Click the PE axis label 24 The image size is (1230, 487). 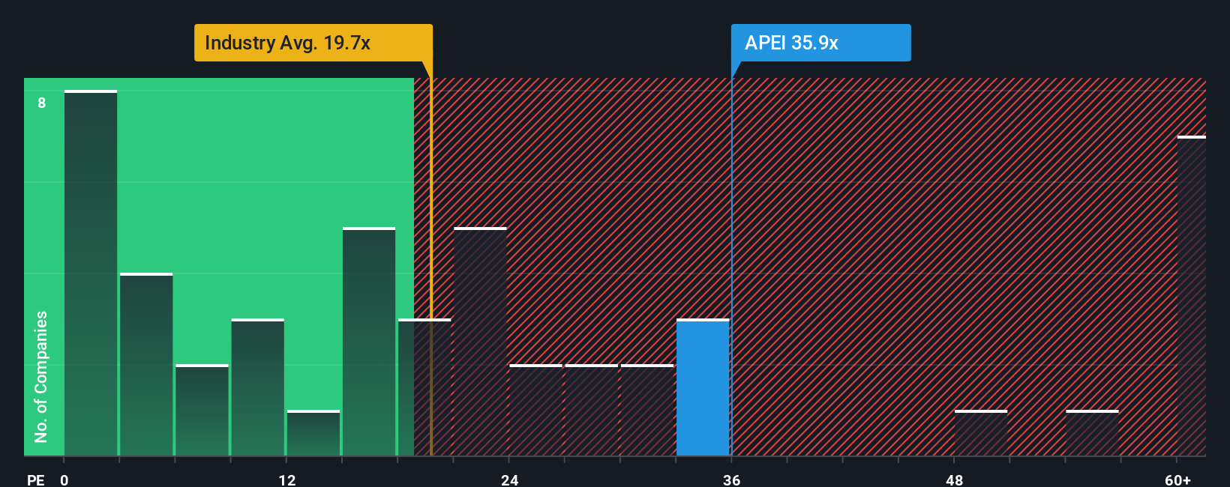click(509, 480)
